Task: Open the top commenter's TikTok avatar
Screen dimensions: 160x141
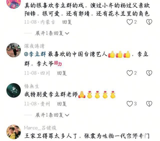Action: tap(13, 4)
